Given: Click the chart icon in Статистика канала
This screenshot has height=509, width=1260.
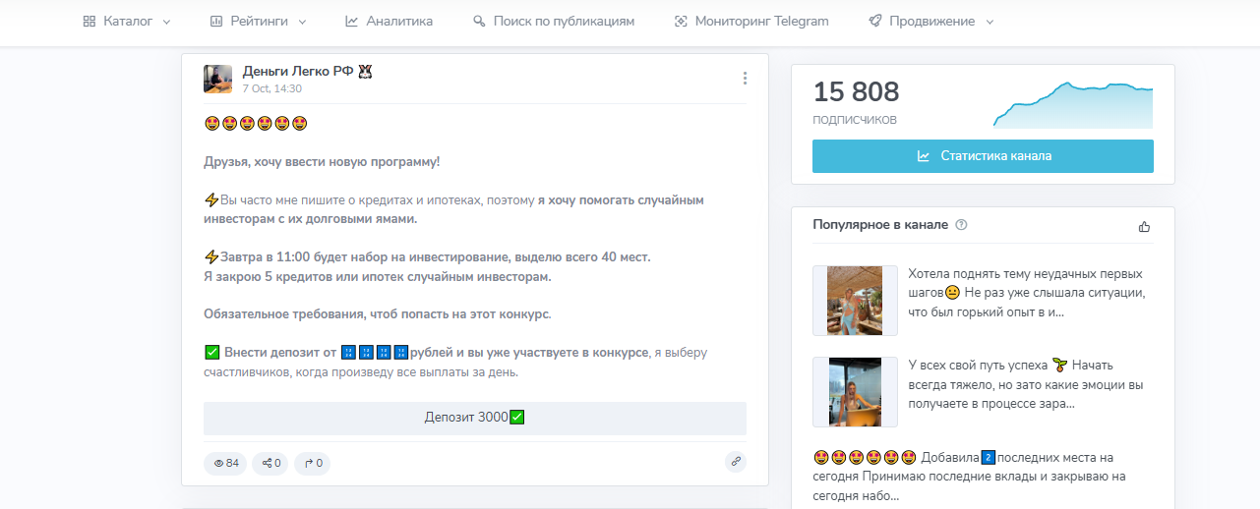Looking at the screenshot, I should pos(924,156).
